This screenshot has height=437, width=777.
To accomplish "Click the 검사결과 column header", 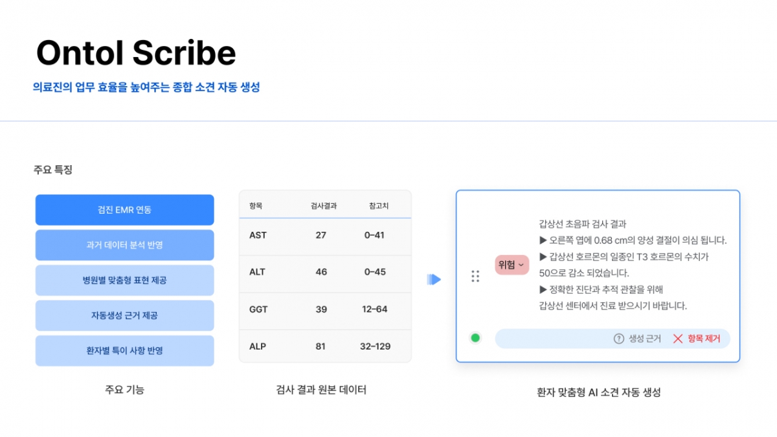I will tap(322, 206).
